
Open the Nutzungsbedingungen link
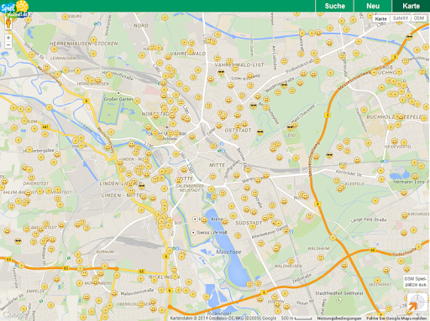(339, 318)
